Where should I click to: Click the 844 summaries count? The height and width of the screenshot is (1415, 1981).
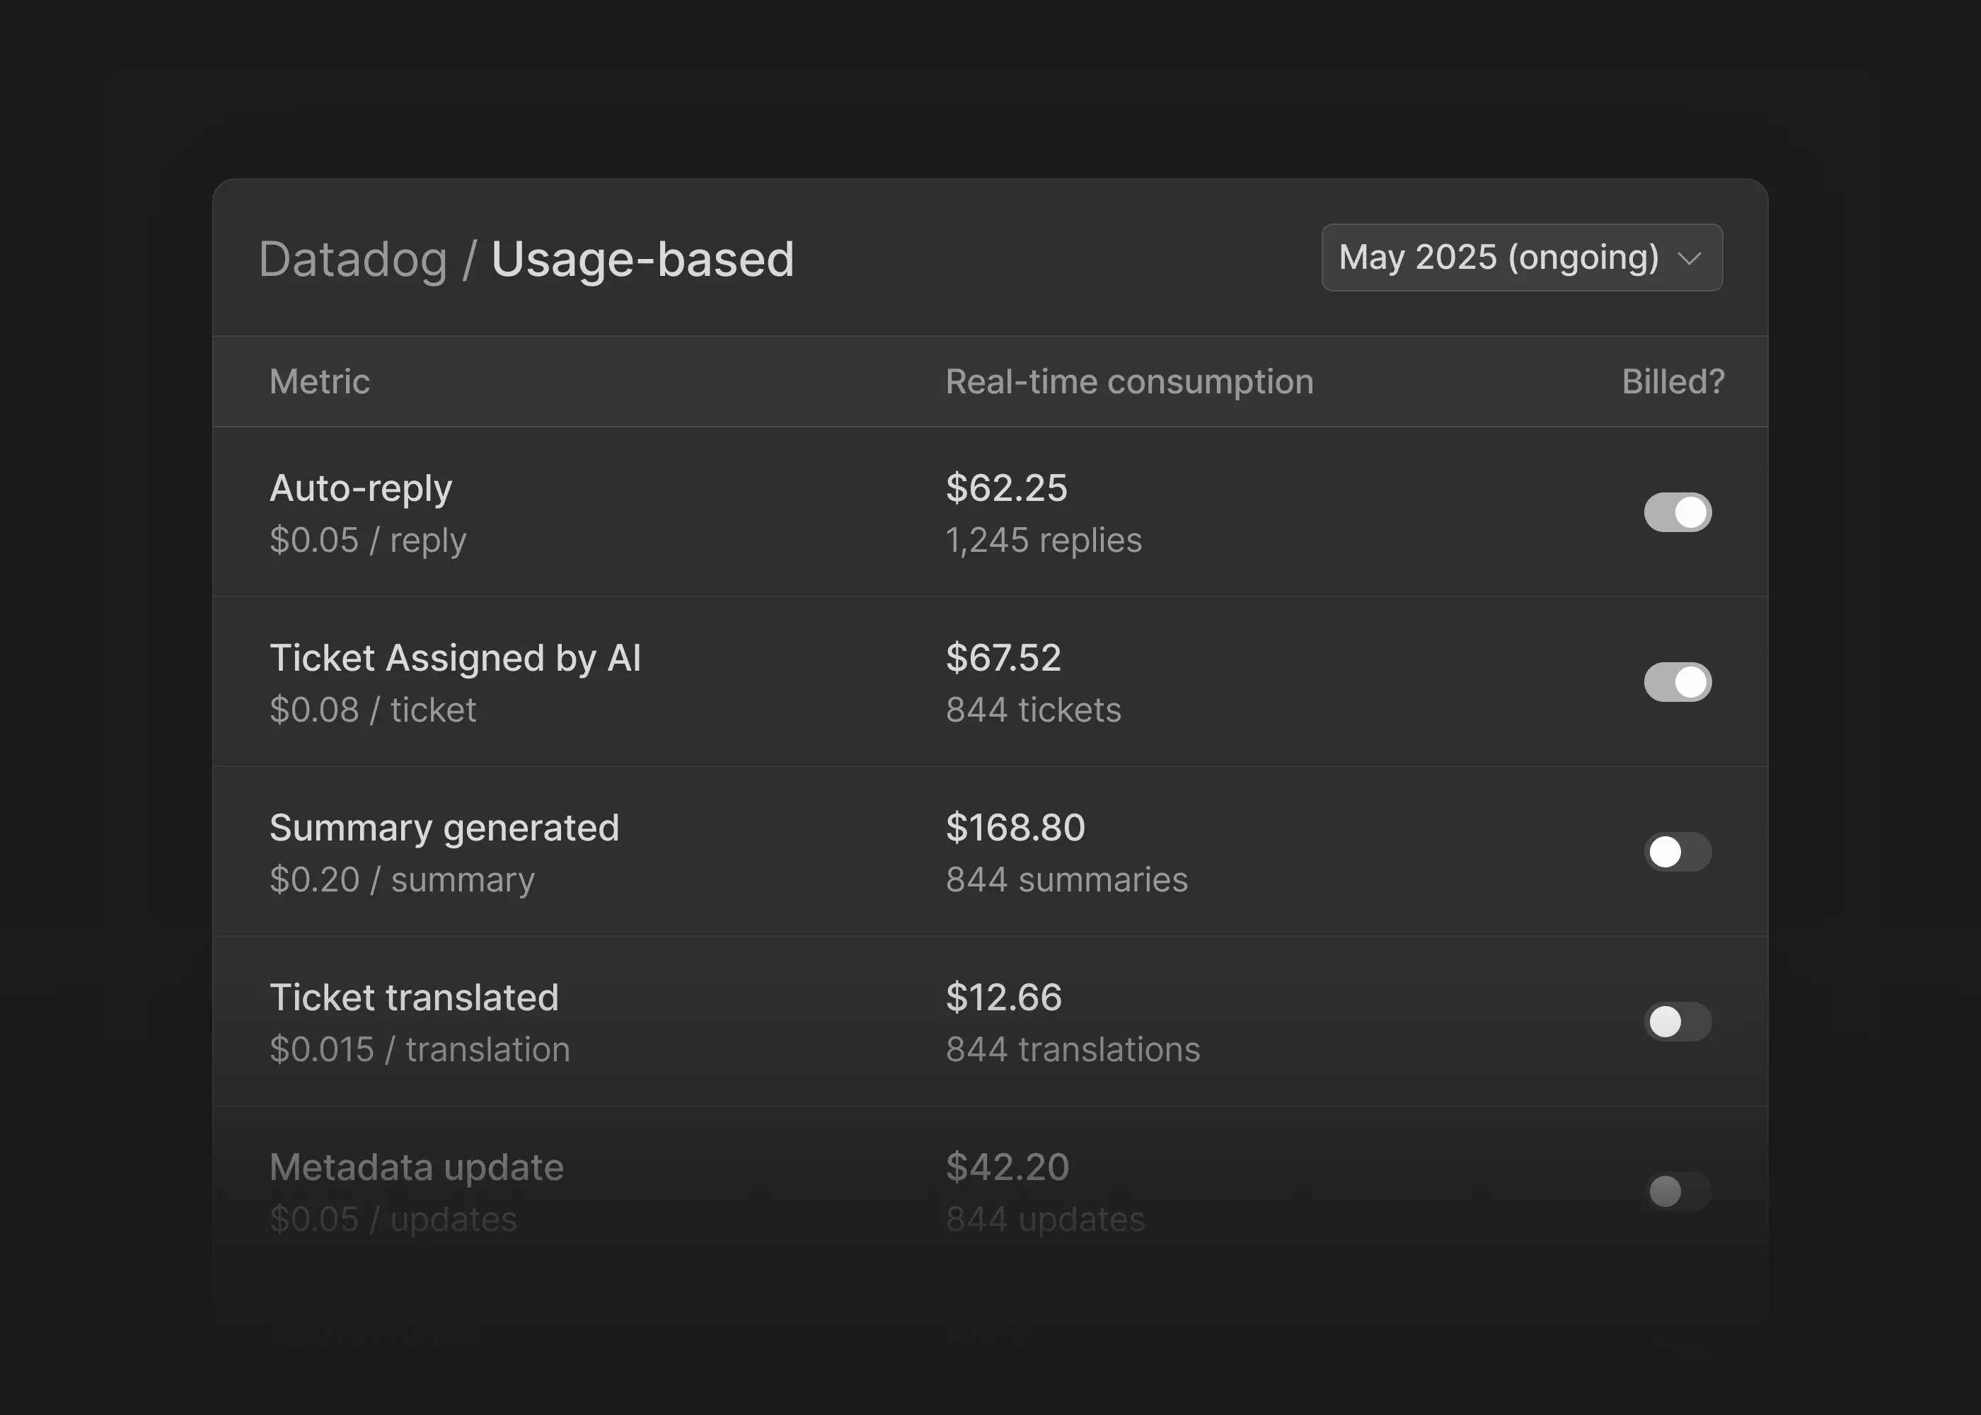pos(1066,880)
